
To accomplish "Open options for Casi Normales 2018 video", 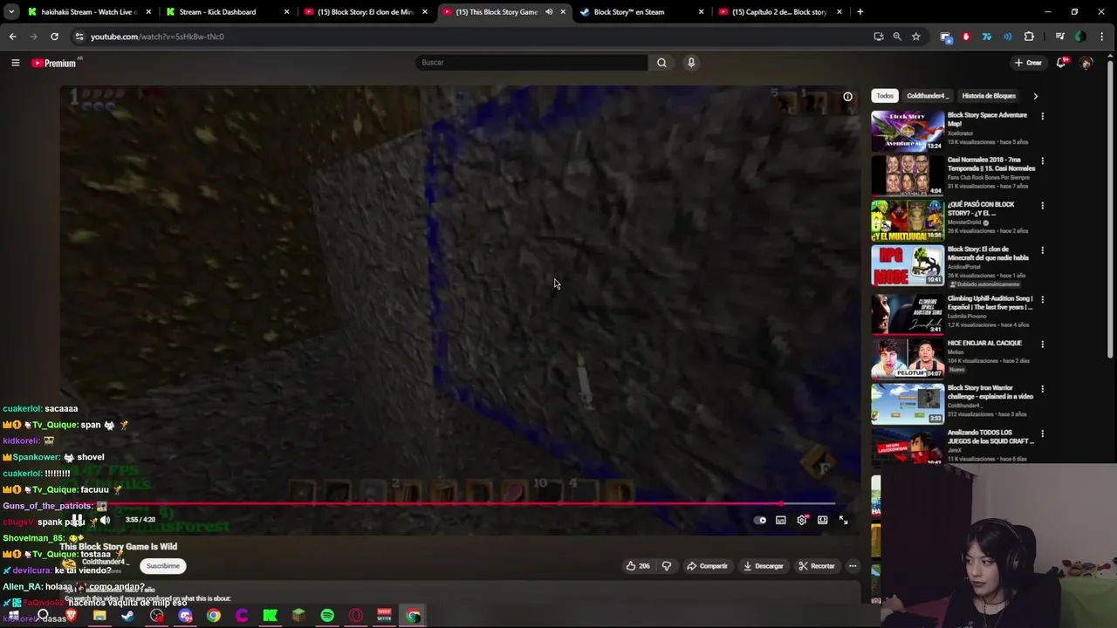I will [1042, 160].
